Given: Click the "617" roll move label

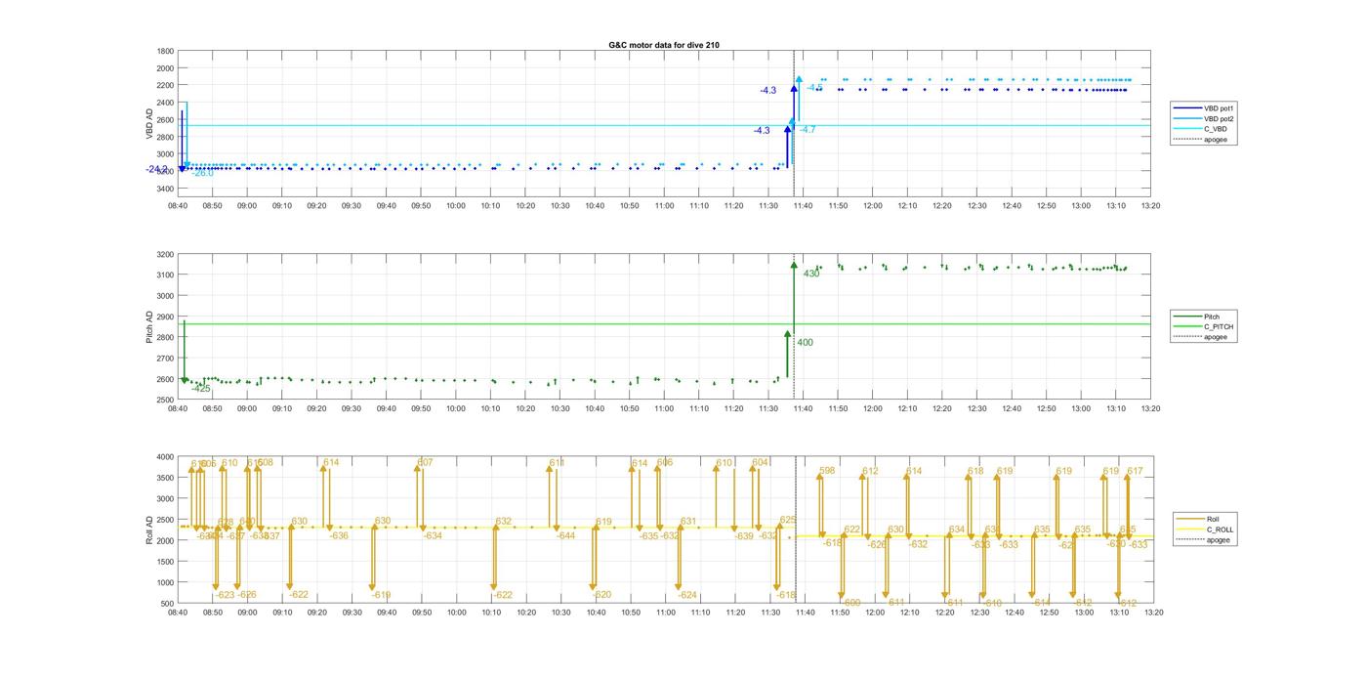Looking at the screenshot, I should point(1135,471).
